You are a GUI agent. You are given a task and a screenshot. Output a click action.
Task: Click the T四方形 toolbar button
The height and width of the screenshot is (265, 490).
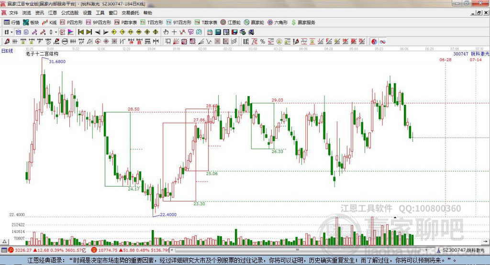click(x=152, y=22)
